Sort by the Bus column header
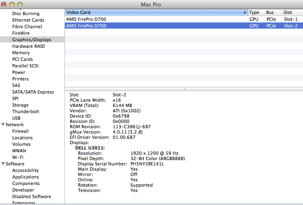 click(x=274, y=12)
